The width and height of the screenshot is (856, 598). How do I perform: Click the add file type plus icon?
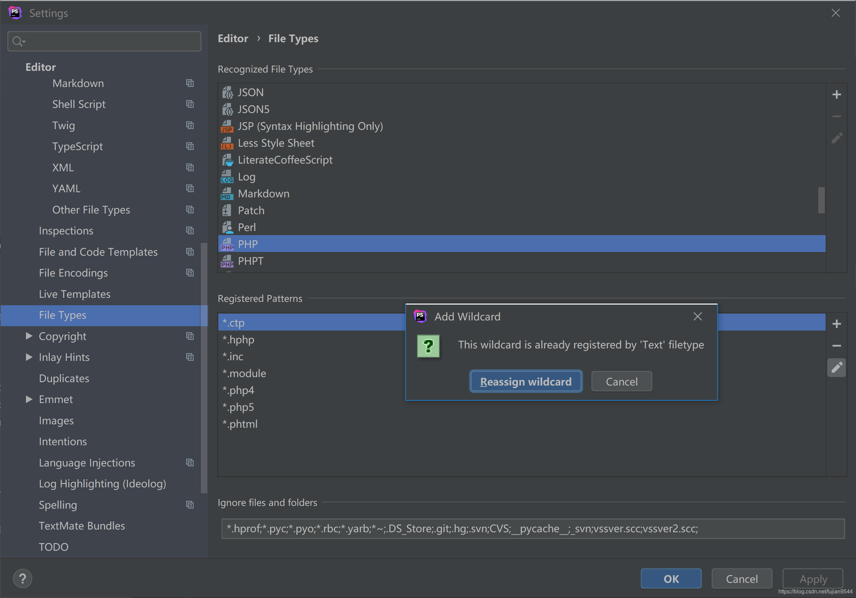pyautogui.click(x=836, y=94)
